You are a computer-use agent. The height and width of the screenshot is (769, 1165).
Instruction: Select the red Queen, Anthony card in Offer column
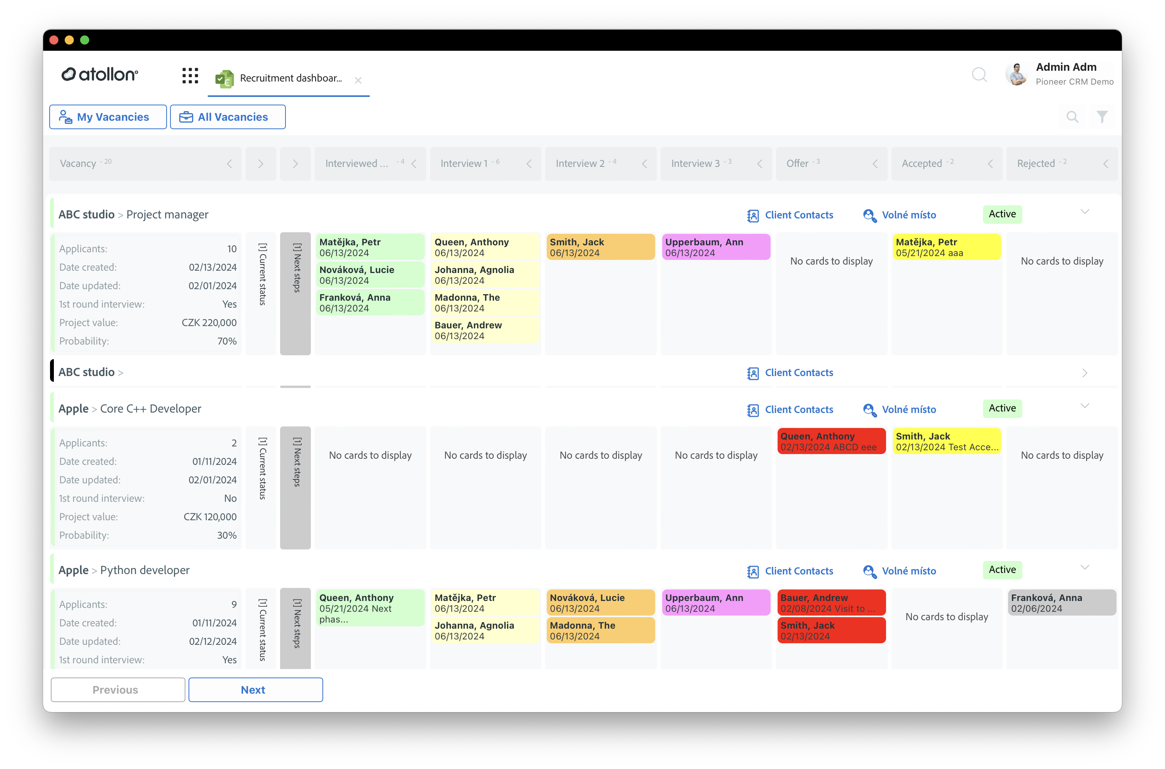tap(831, 440)
